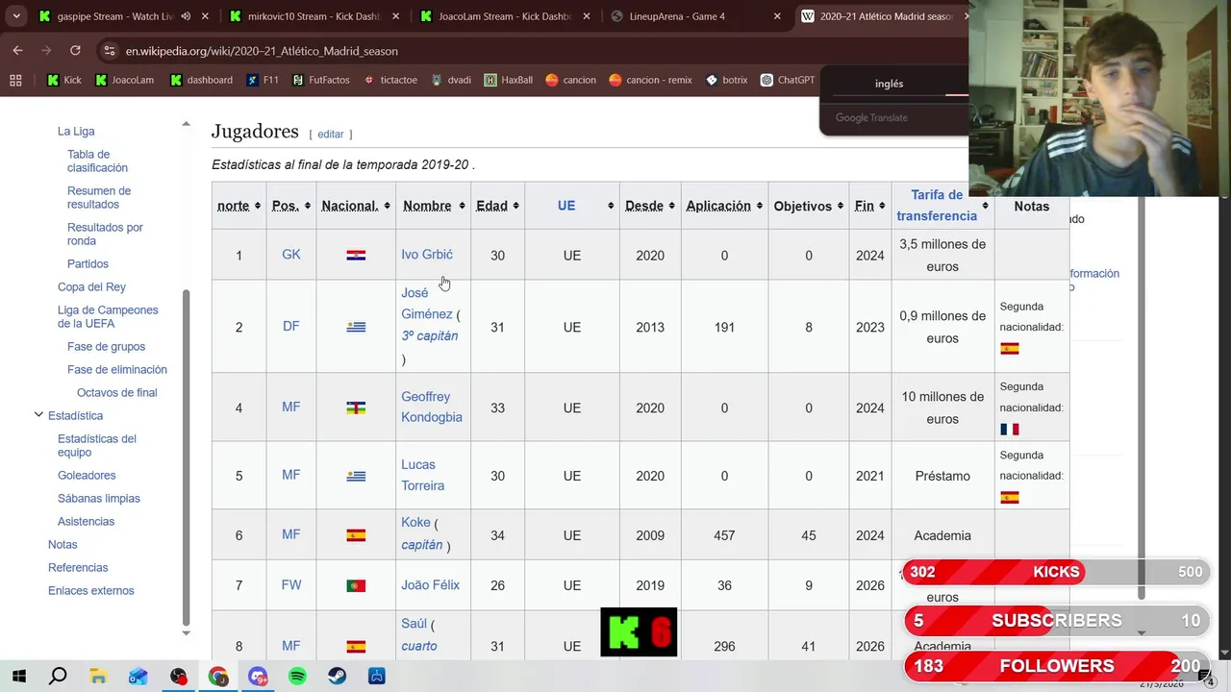Open the Kick bookmark
Viewport: 1231px width, 692px height.
coord(64,80)
